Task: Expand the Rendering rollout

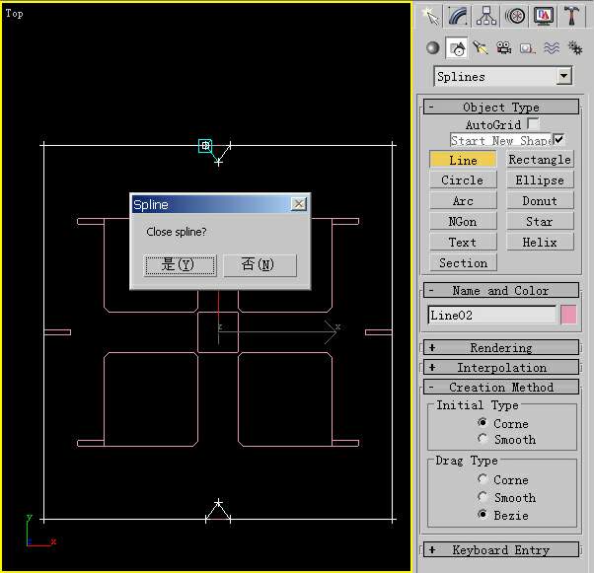Action: point(501,347)
